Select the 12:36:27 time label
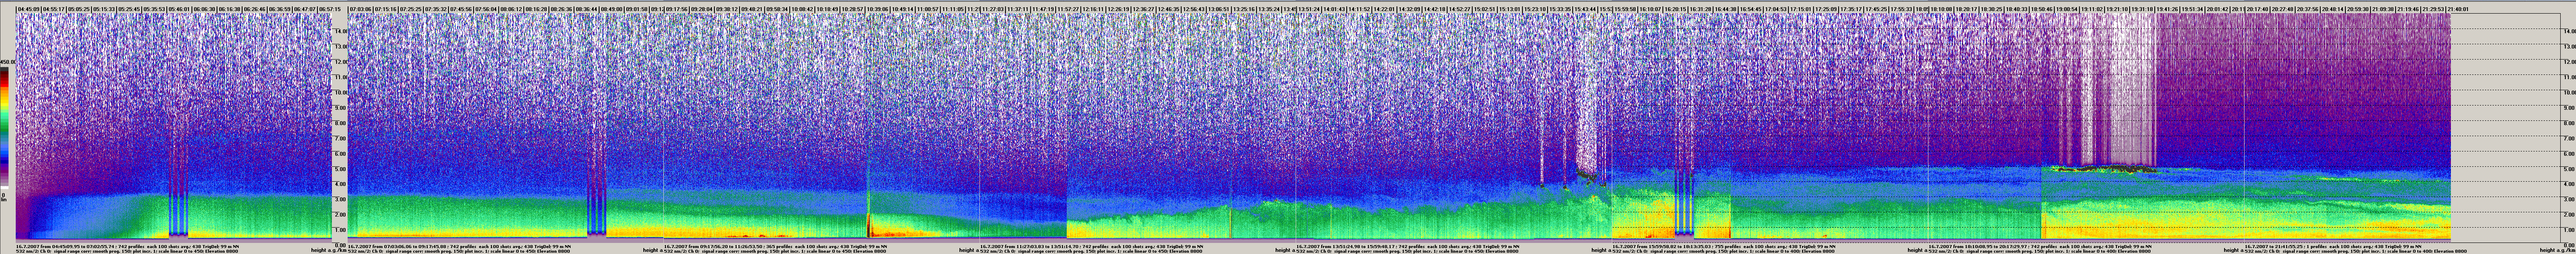The height and width of the screenshot is (254, 2576). tap(1144, 9)
